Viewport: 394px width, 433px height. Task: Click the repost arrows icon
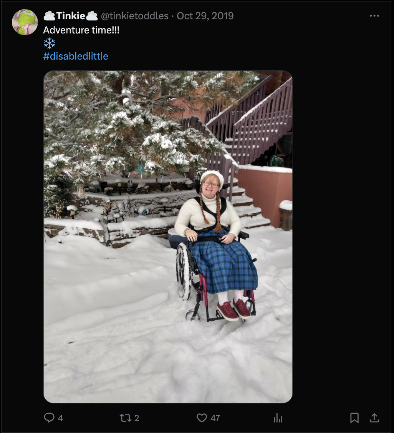[x=126, y=418]
